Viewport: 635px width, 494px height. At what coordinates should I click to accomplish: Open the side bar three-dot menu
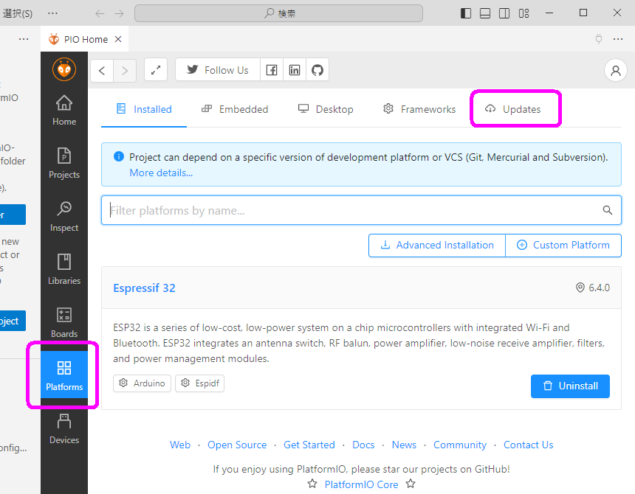click(x=24, y=39)
